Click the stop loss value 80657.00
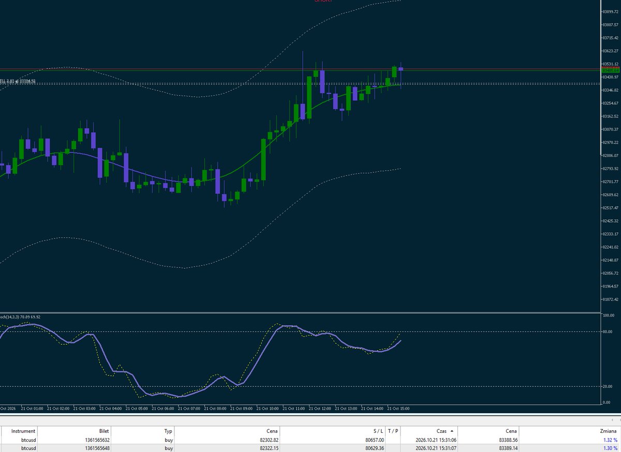The height and width of the screenshot is (452, 621). tap(375, 440)
